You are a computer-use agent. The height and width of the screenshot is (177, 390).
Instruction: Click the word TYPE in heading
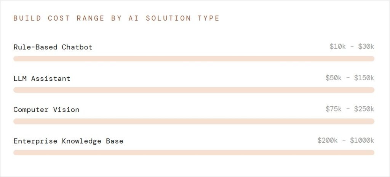209,18
